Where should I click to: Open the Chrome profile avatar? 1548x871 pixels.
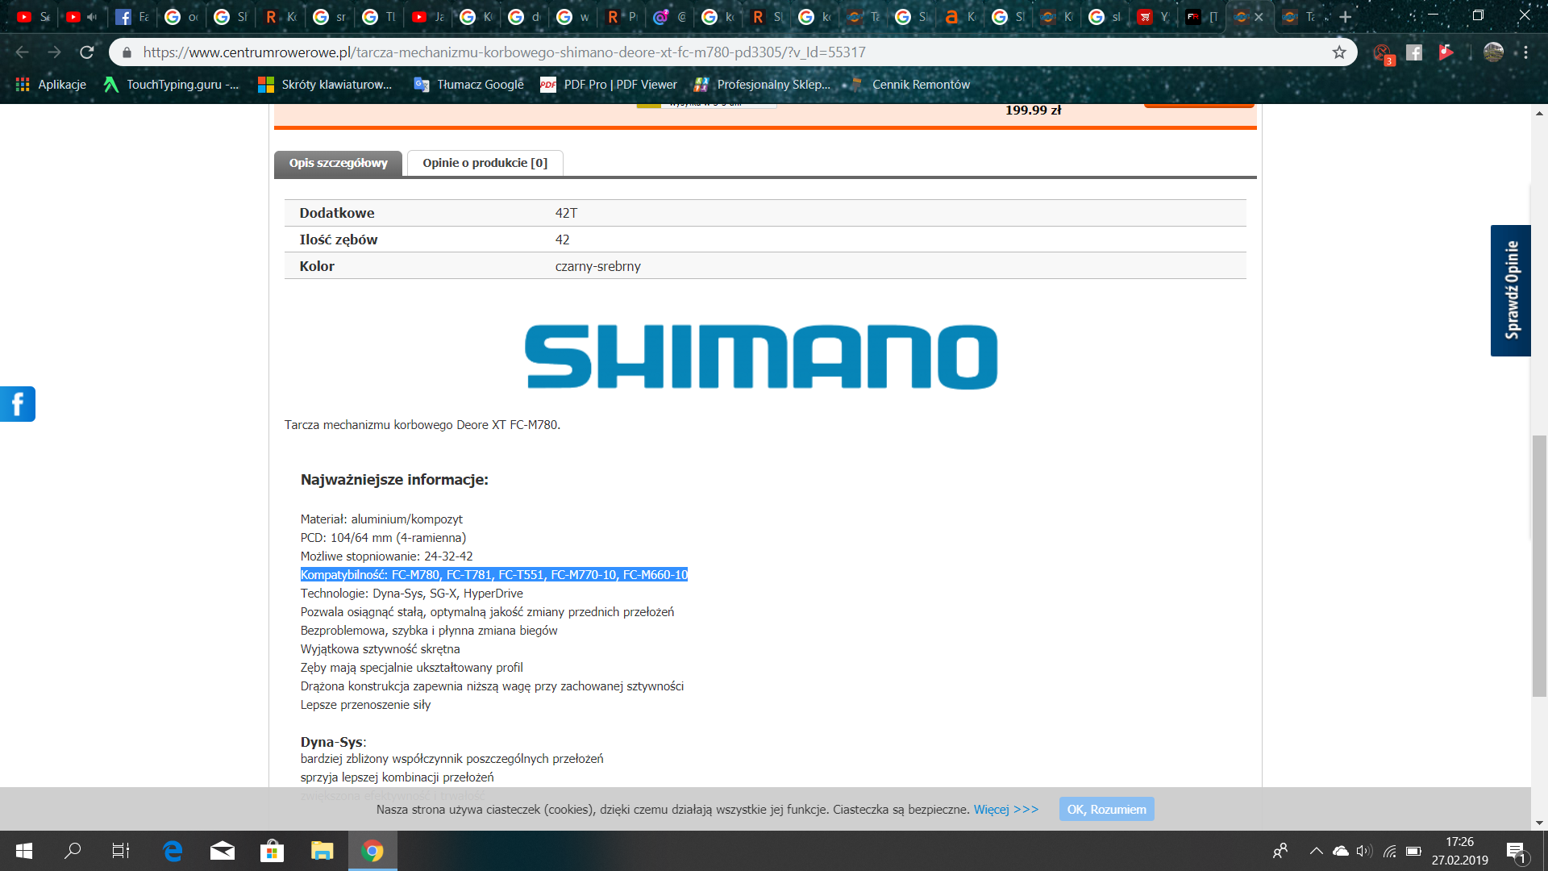click(1493, 52)
